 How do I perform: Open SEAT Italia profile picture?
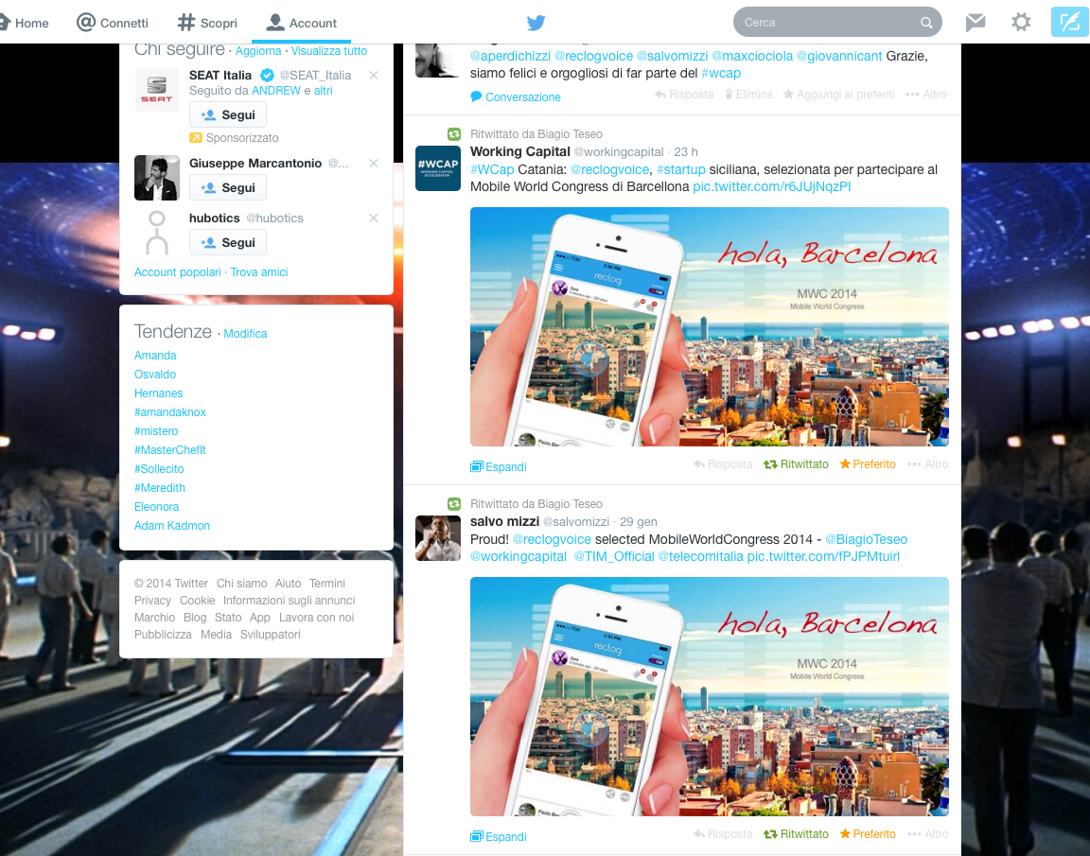click(156, 90)
